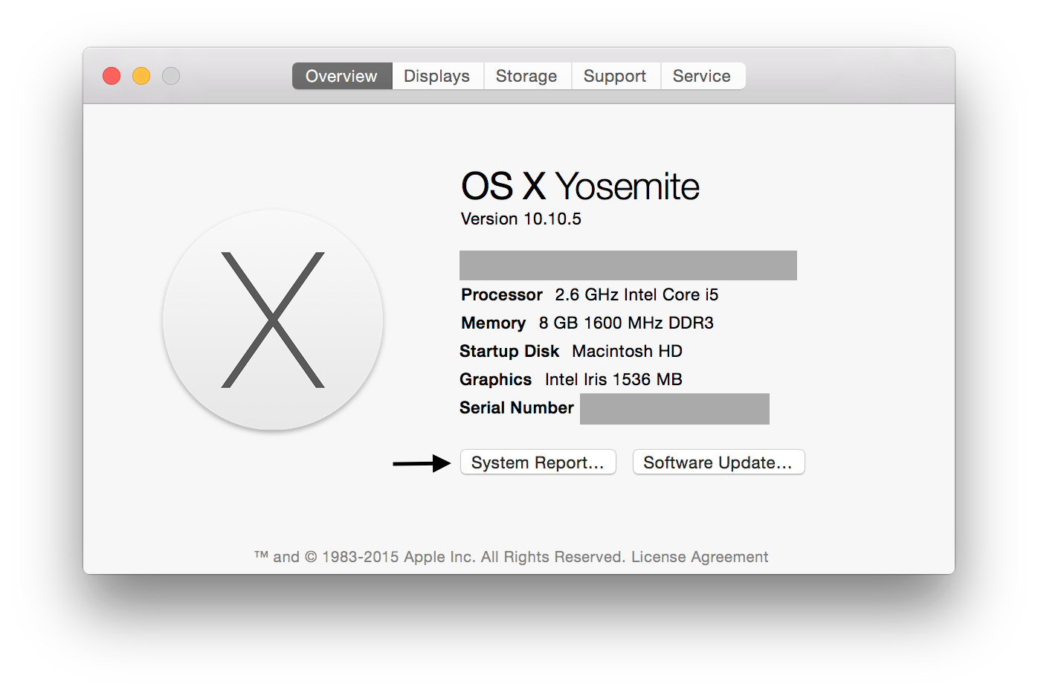Switch to the Overview tab
The image size is (1038, 693).
click(x=342, y=76)
